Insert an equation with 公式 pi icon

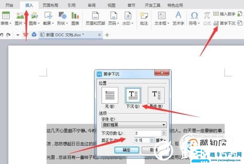click(207, 18)
